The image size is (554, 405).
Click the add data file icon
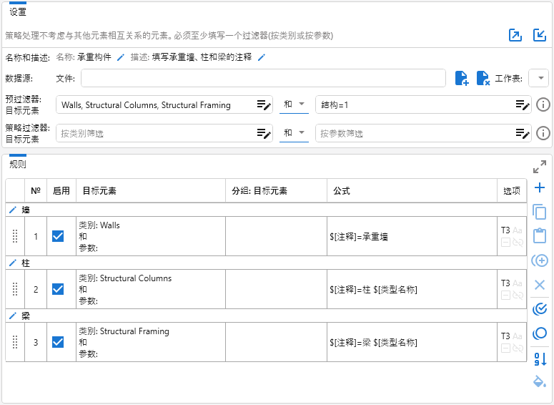tap(462, 78)
